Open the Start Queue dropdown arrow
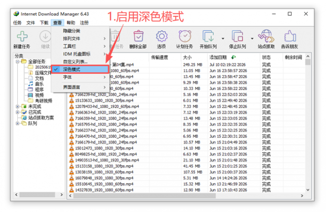This screenshot has height=212, width=326. 223,39
